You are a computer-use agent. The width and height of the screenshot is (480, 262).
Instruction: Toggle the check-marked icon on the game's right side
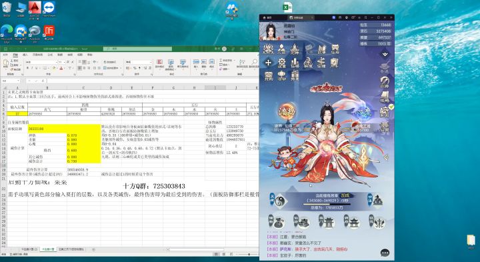tap(385, 111)
